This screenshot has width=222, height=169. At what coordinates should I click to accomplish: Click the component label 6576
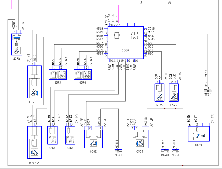point(174,105)
